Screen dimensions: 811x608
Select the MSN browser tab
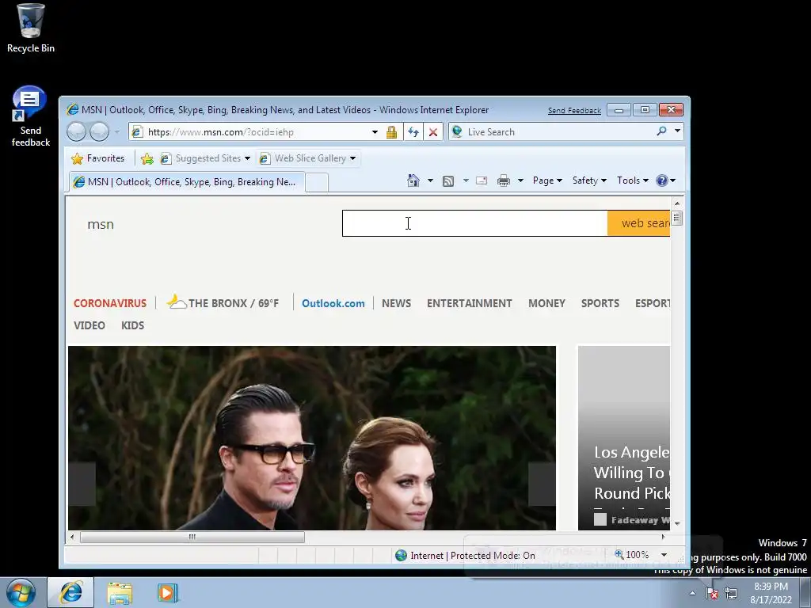pos(187,182)
